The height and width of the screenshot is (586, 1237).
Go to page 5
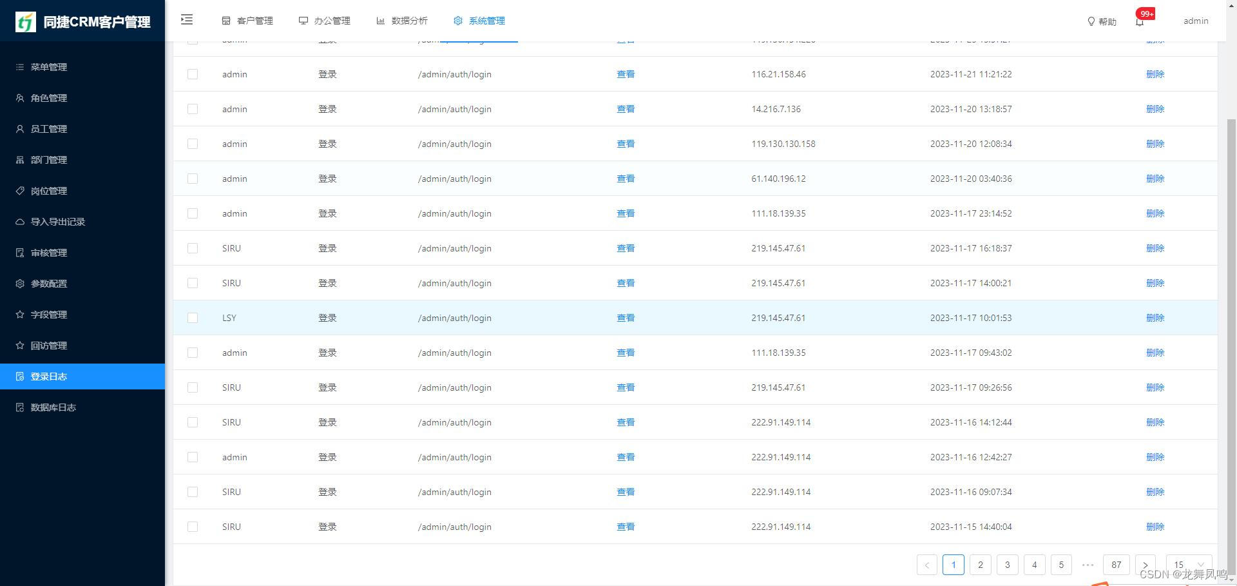pos(1061,565)
